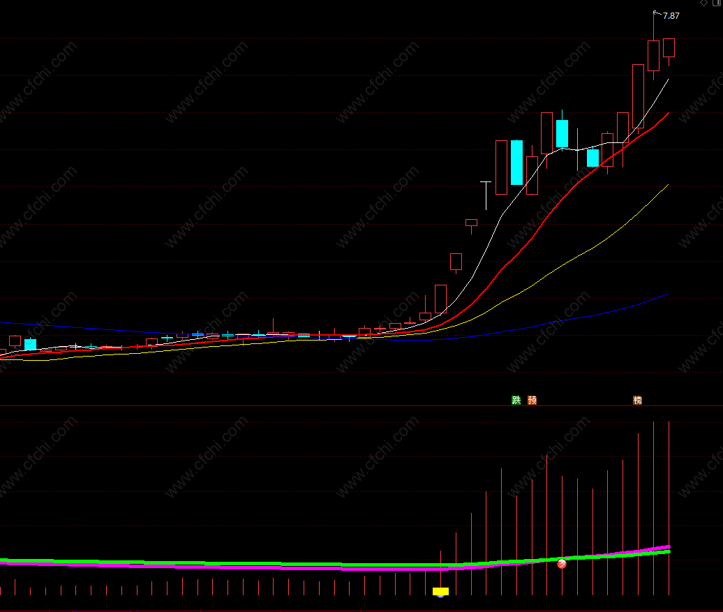Click the yellow signal block in the indicator
The width and height of the screenshot is (723, 612).
(441, 591)
